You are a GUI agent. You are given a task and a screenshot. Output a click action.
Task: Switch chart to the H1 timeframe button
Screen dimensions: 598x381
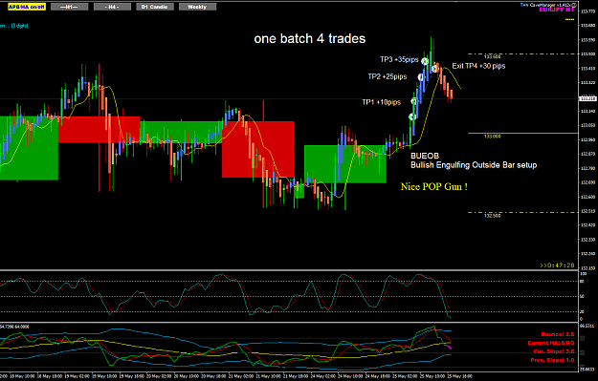69,7
